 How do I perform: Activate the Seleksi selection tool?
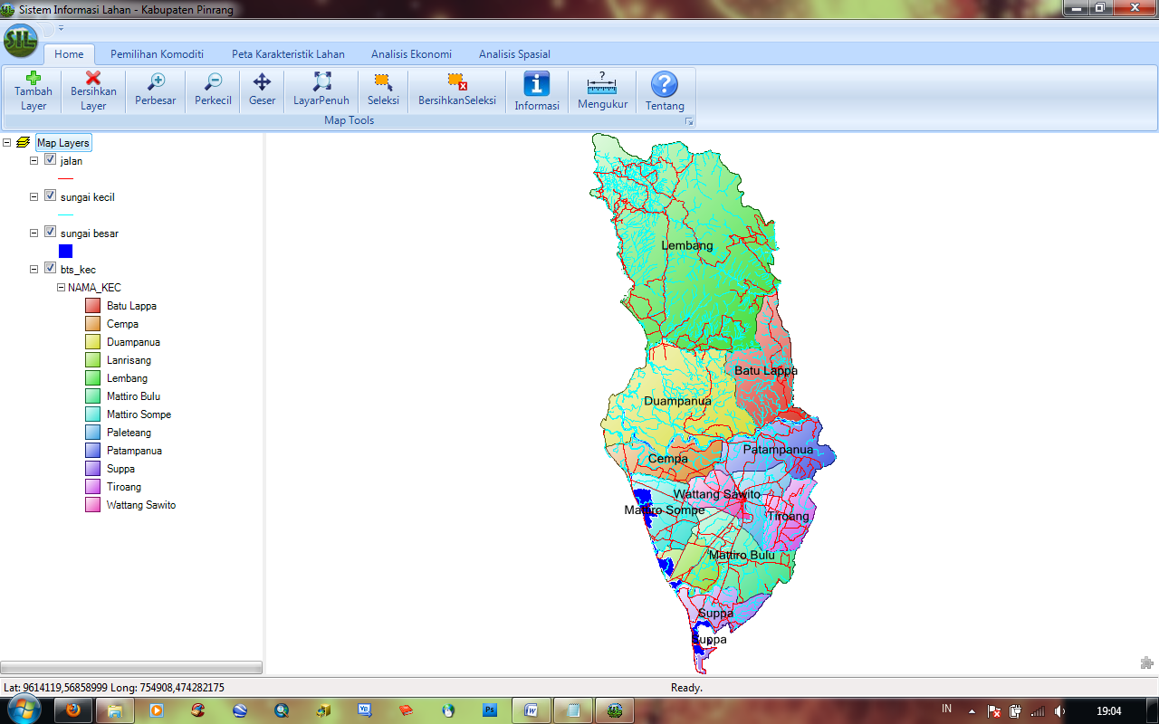pos(383,90)
